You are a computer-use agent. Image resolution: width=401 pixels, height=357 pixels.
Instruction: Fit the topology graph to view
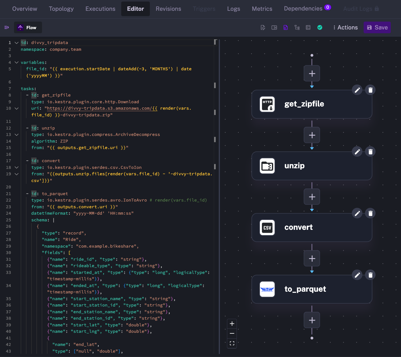232,343
